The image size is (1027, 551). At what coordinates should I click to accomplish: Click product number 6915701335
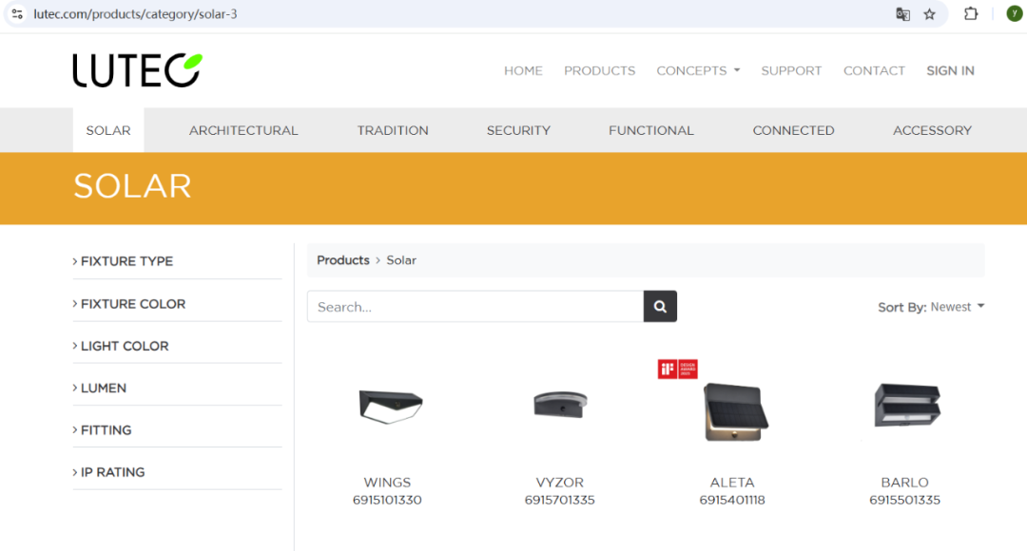(x=559, y=500)
